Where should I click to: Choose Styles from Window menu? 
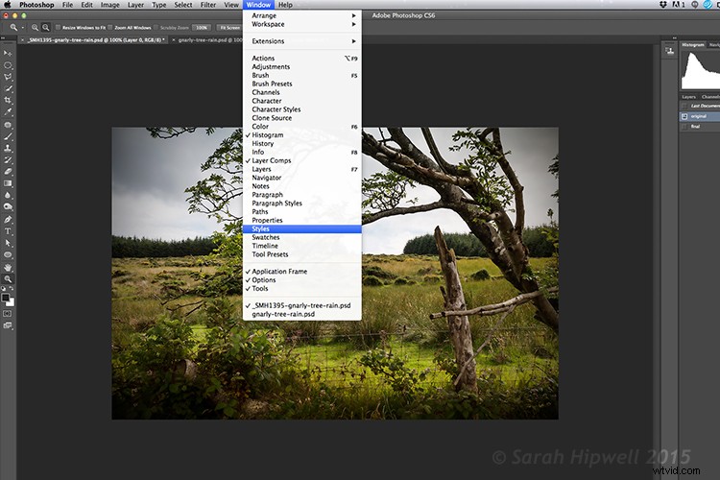coord(302,228)
